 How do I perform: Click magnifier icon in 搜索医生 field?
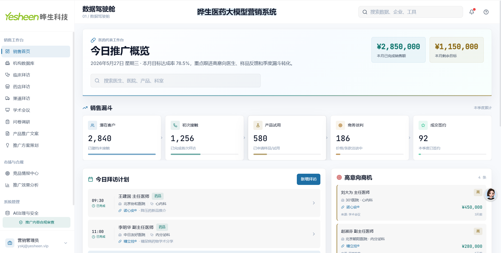tap(97, 81)
